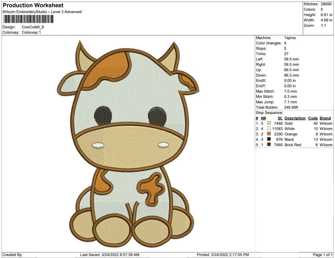Click the cow's left black eye

[x=103, y=115]
